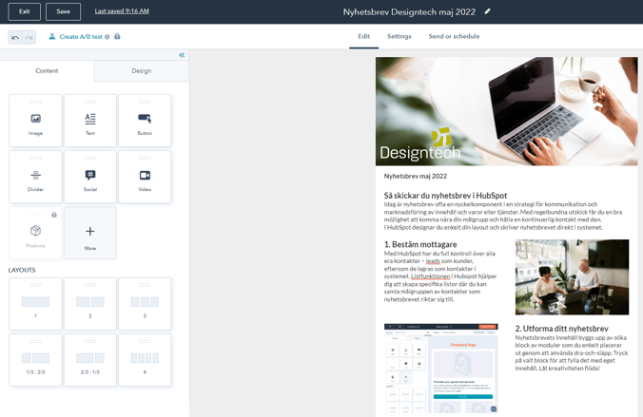The image size is (643, 417).
Task: Choose the 4-column layout
Action: [x=145, y=360]
